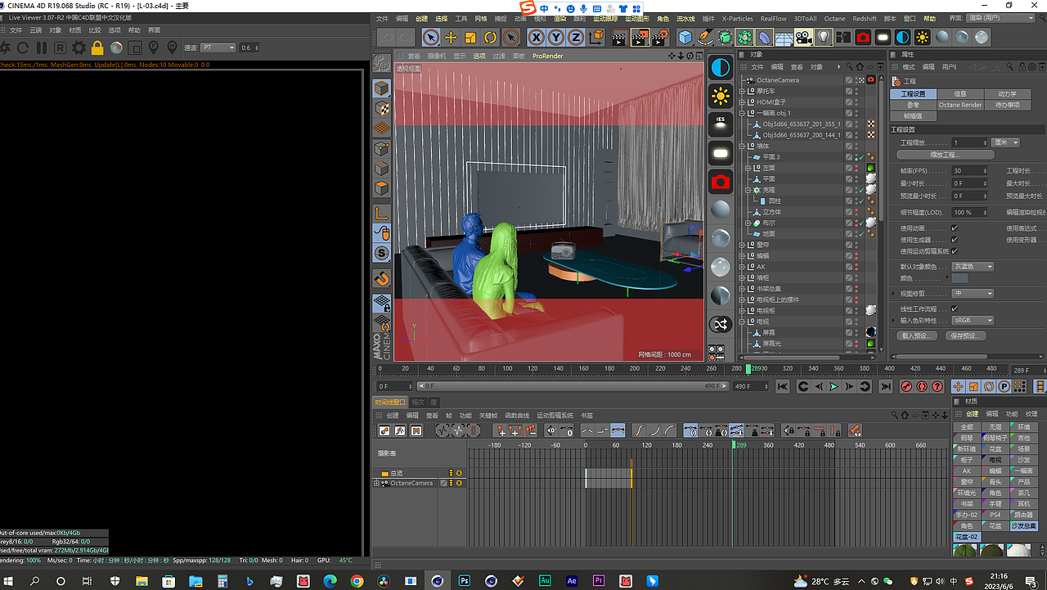Image resolution: width=1047 pixels, height=590 pixels.
Task: Expand the 摩托车 object group
Action: coord(743,91)
